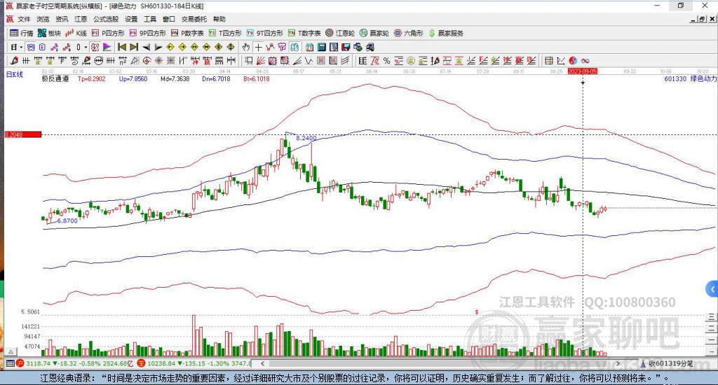The height and width of the screenshot is (385, 718).
Task: Click the 极反通道 indicator label
Action: 55,78
